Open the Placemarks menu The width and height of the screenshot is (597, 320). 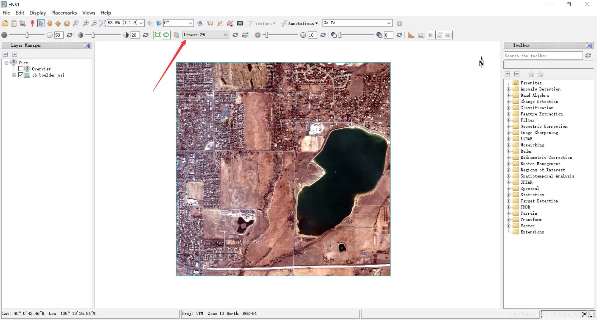(64, 13)
